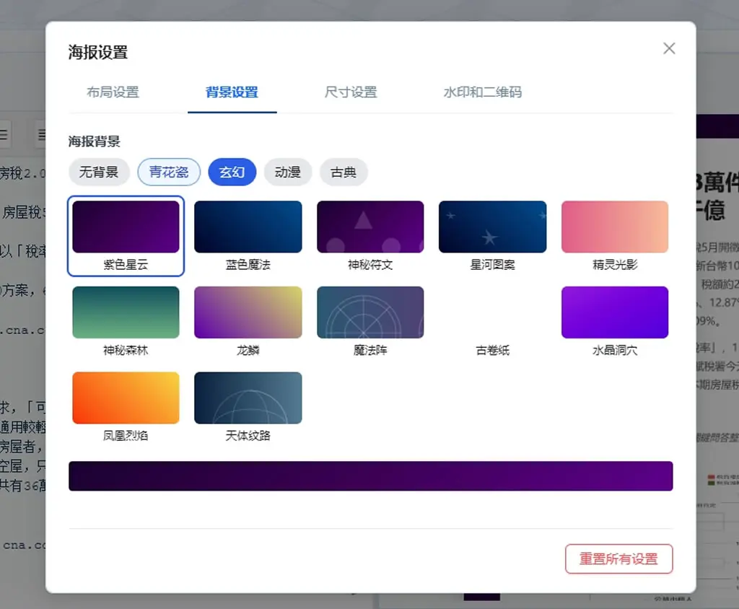Image resolution: width=739 pixels, height=609 pixels.
Task: Select the 古卷纸 background option
Action: [492, 322]
